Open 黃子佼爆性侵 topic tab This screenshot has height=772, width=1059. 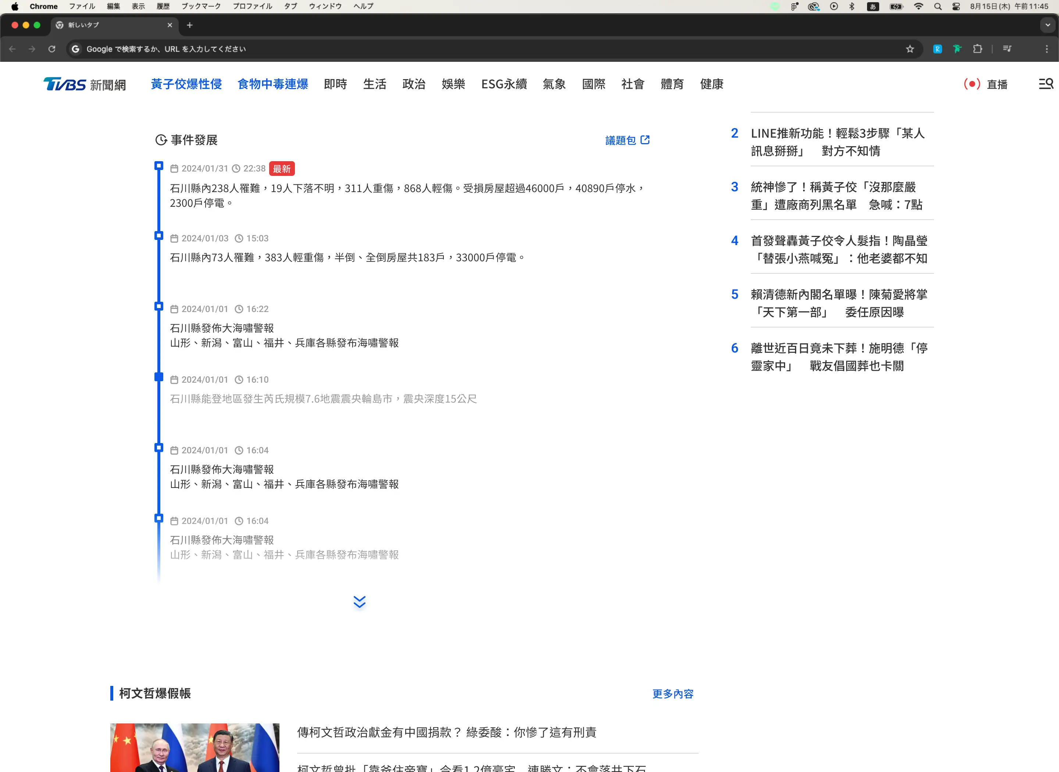[186, 84]
